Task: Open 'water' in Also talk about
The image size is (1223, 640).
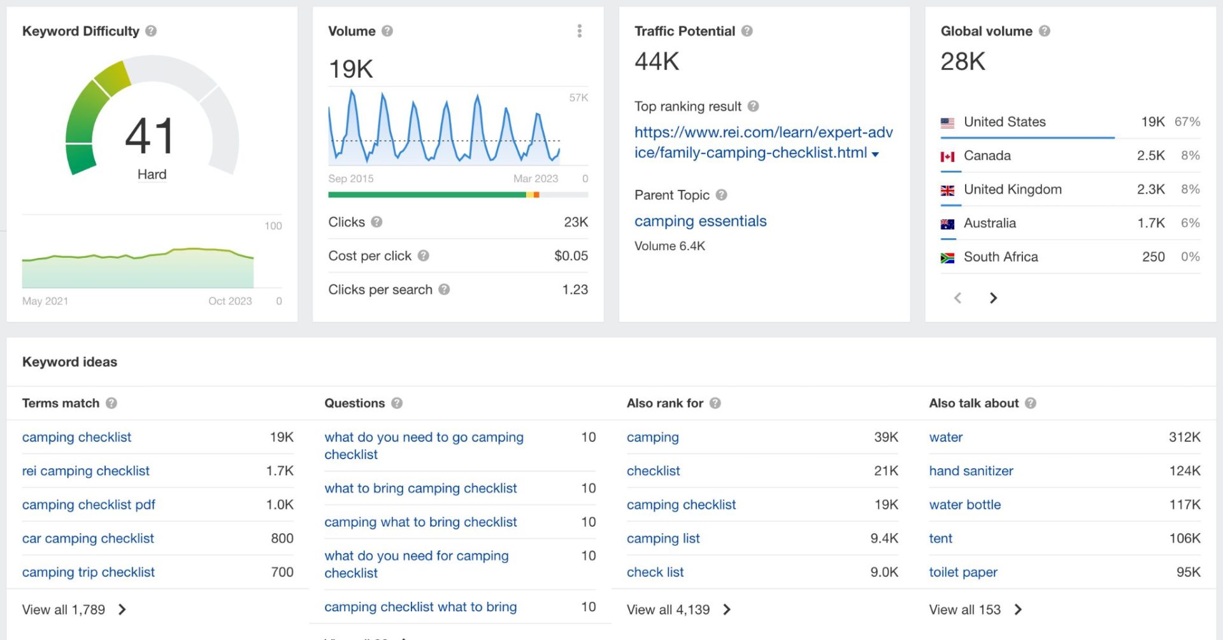Action: click(946, 437)
